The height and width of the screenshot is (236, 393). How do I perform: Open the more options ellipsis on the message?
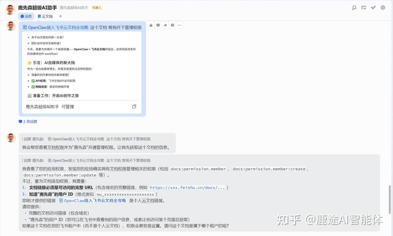[x=179, y=25]
